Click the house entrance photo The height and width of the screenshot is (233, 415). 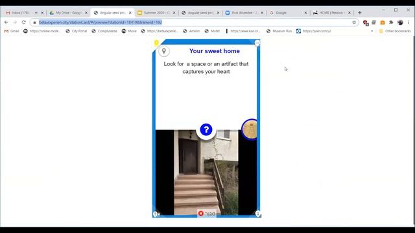click(x=206, y=172)
